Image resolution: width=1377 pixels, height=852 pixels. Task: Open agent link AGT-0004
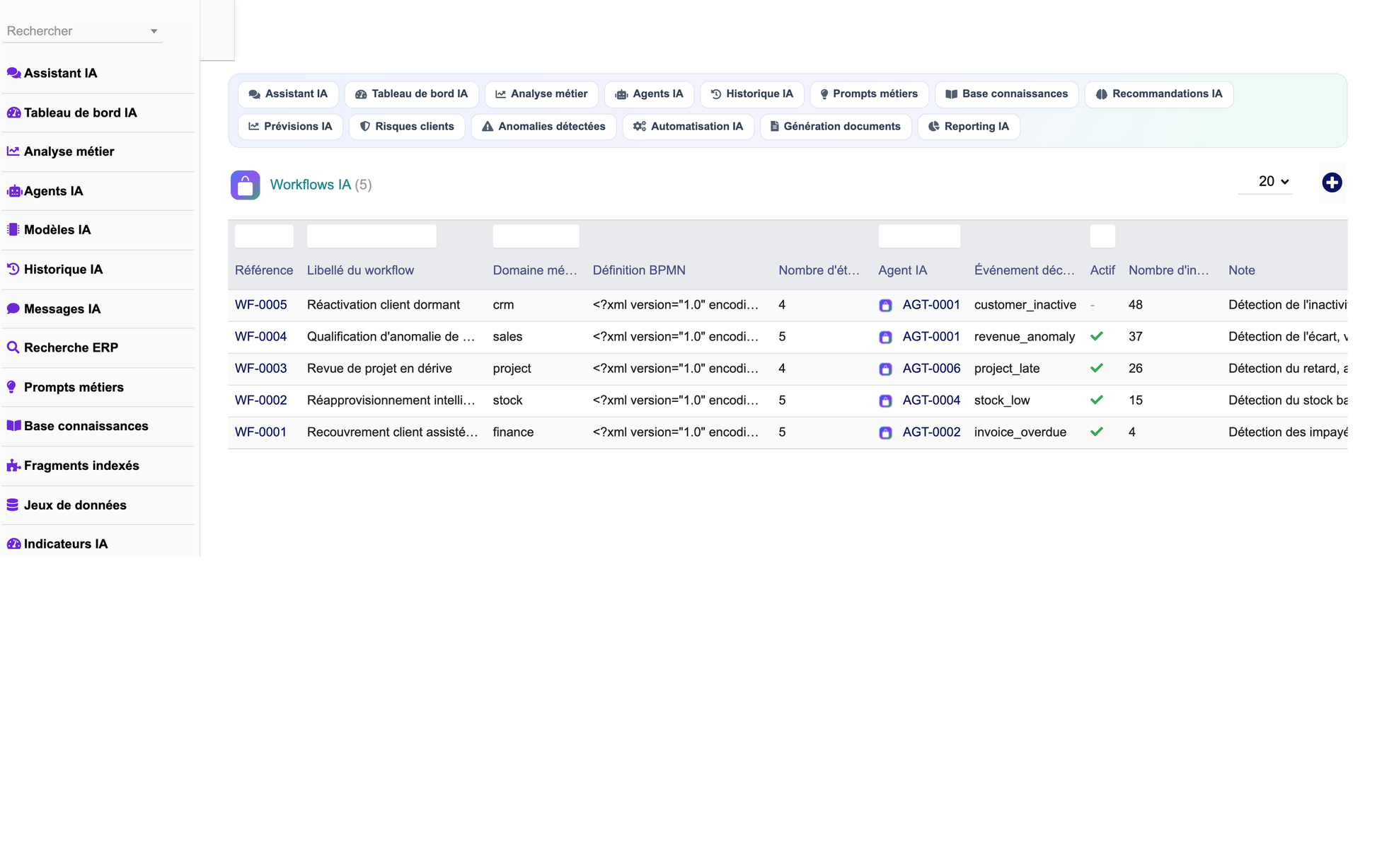pyautogui.click(x=931, y=401)
